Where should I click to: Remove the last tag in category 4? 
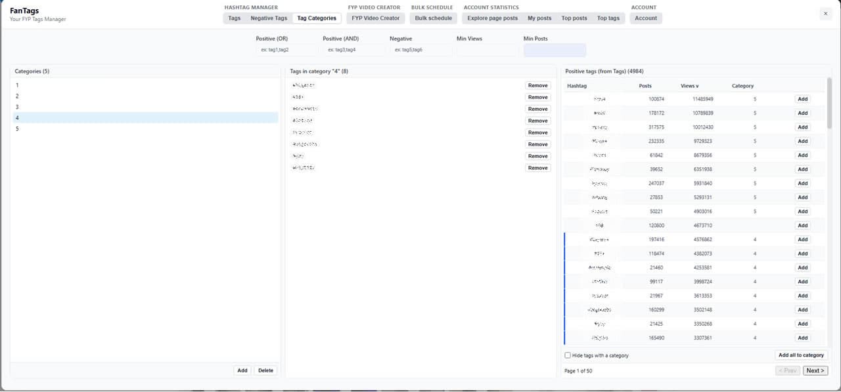click(537, 168)
